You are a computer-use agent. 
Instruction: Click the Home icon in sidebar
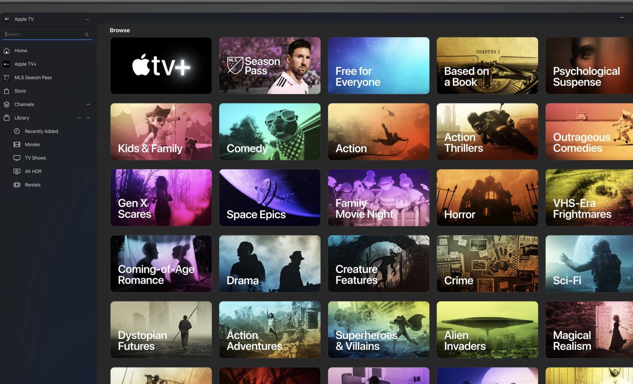pos(6,51)
